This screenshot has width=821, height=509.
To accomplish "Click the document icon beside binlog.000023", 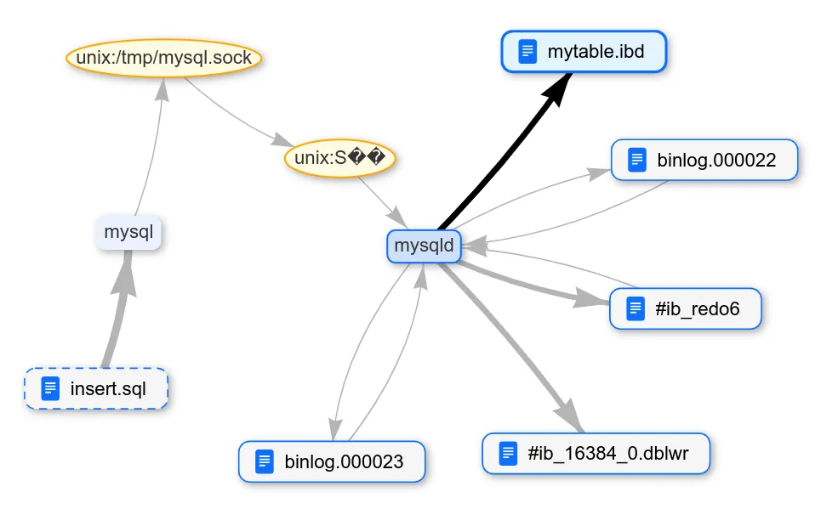I will pos(265,461).
